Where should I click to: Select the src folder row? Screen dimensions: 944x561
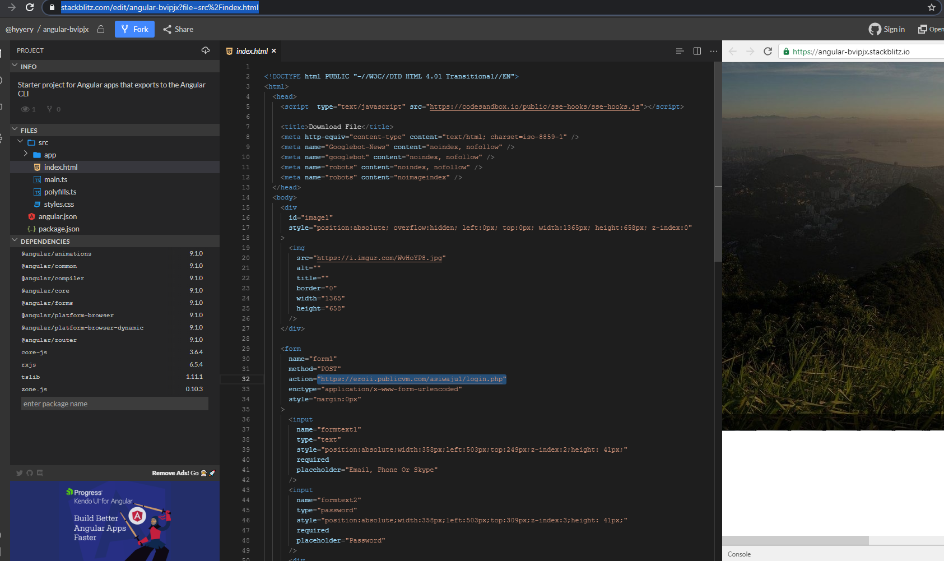point(115,142)
